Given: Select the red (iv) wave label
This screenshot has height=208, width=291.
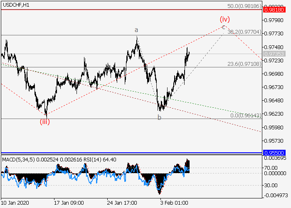Looking at the screenshot, I should coord(225,19).
